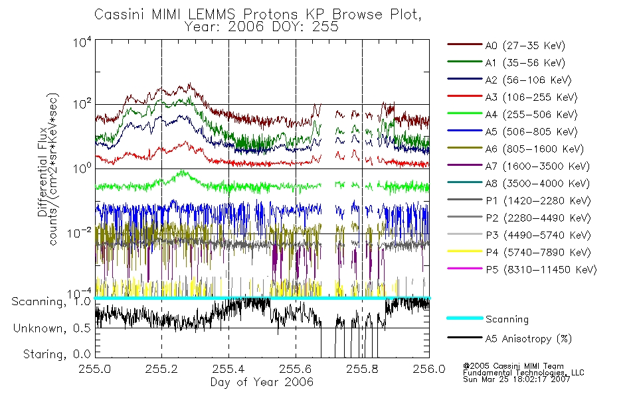Click the P3 (4490-5740 KeV) legend label
The width and height of the screenshot is (631, 398).
pyautogui.click(x=538, y=235)
